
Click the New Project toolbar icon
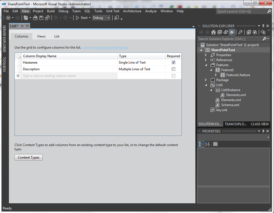26,17
